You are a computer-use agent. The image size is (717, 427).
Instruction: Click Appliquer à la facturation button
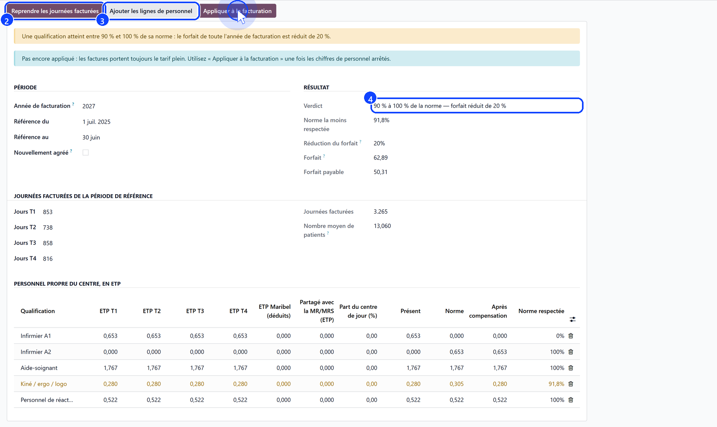[237, 11]
